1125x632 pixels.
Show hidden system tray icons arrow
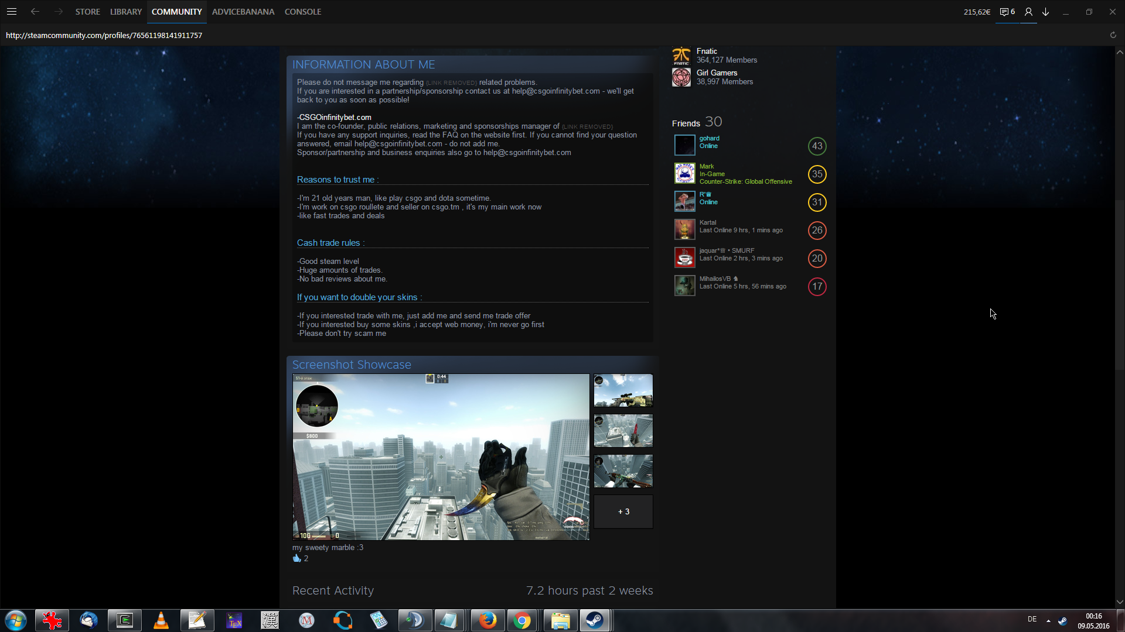tap(1048, 620)
